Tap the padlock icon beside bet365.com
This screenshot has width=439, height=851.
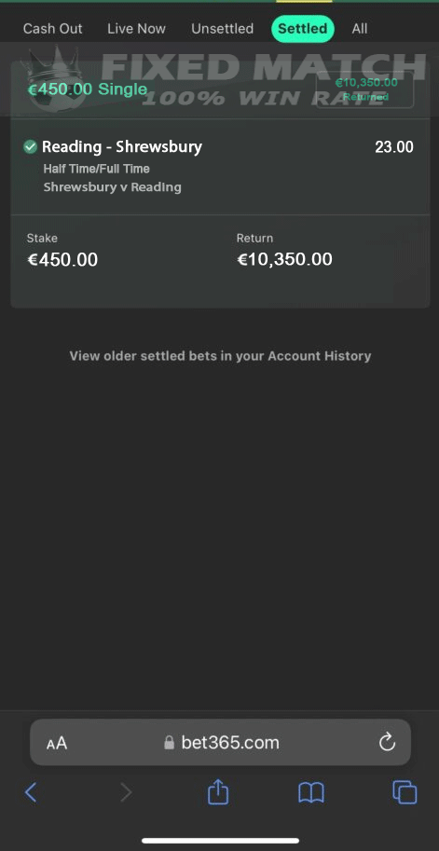pos(170,742)
